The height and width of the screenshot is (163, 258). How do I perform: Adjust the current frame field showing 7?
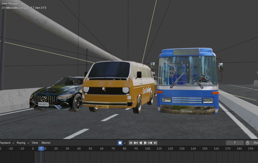point(235,143)
